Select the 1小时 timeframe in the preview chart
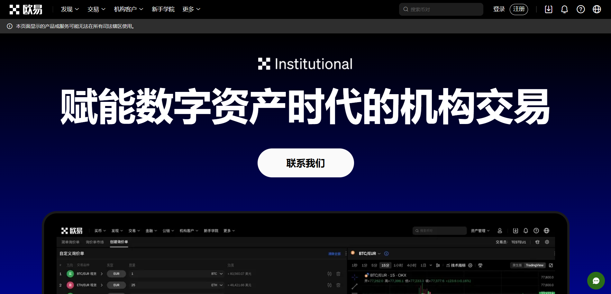Screen dimensions: 611x294 [398, 265]
